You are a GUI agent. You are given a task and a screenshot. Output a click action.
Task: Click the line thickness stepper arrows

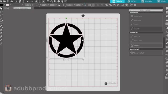(30, 5)
